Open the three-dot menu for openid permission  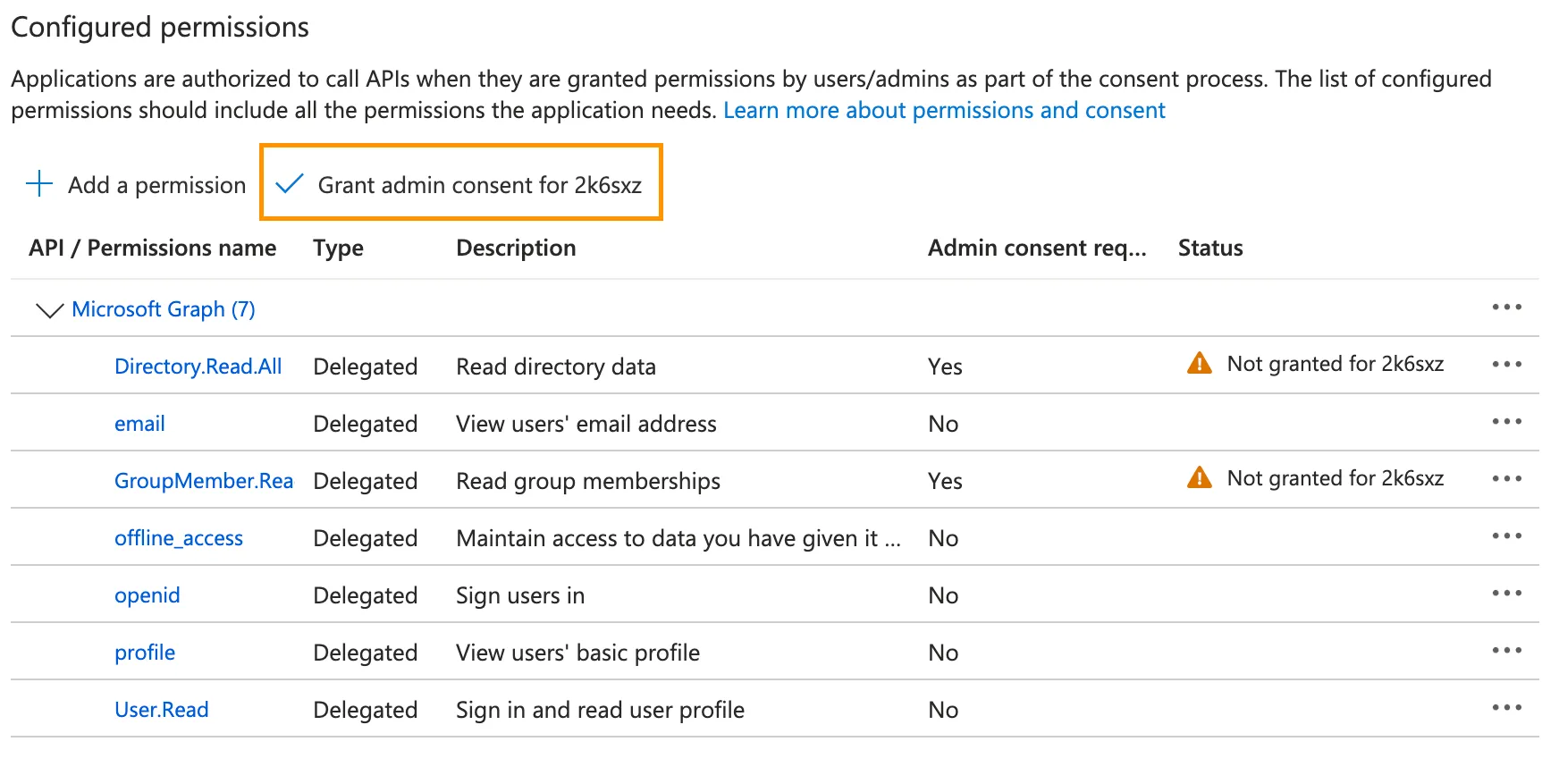click(x=1506, y=594)
